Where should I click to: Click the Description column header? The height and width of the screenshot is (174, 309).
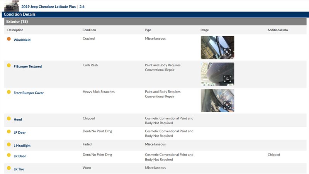[x=15, y=30]
